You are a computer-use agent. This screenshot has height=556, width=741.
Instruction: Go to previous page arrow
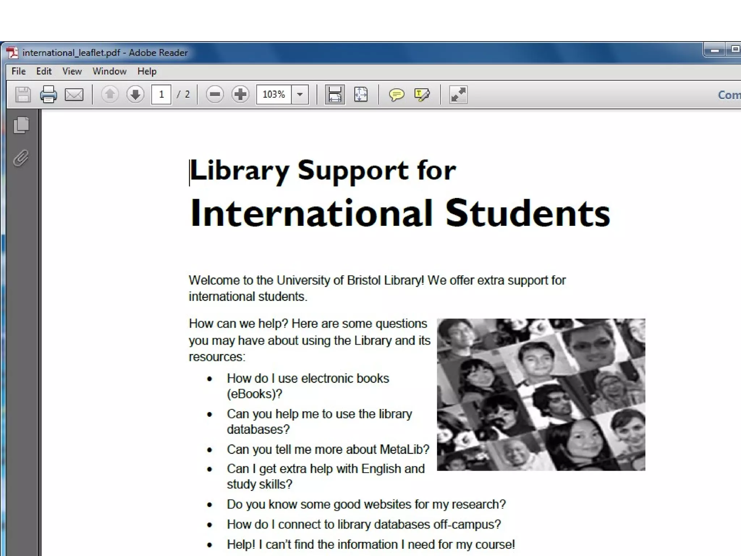pyautogui.click(x=110, y=95)
